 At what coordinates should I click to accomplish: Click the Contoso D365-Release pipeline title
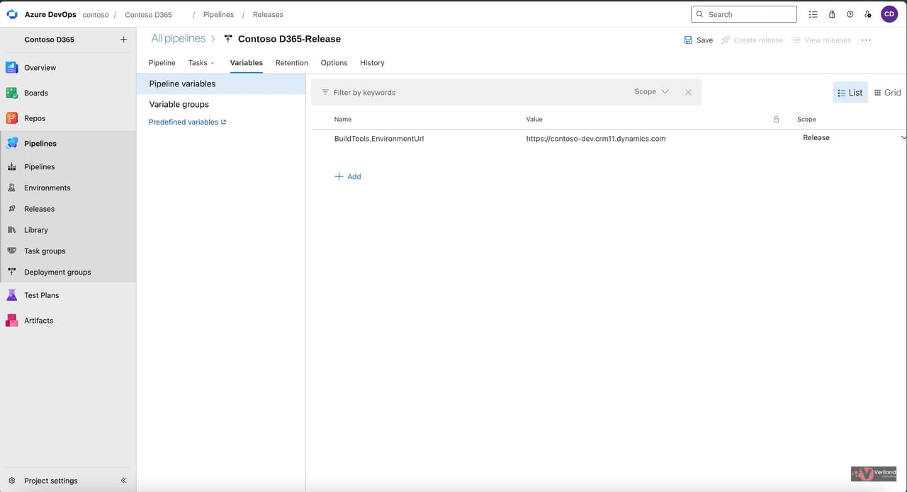[x=289, y=39]
